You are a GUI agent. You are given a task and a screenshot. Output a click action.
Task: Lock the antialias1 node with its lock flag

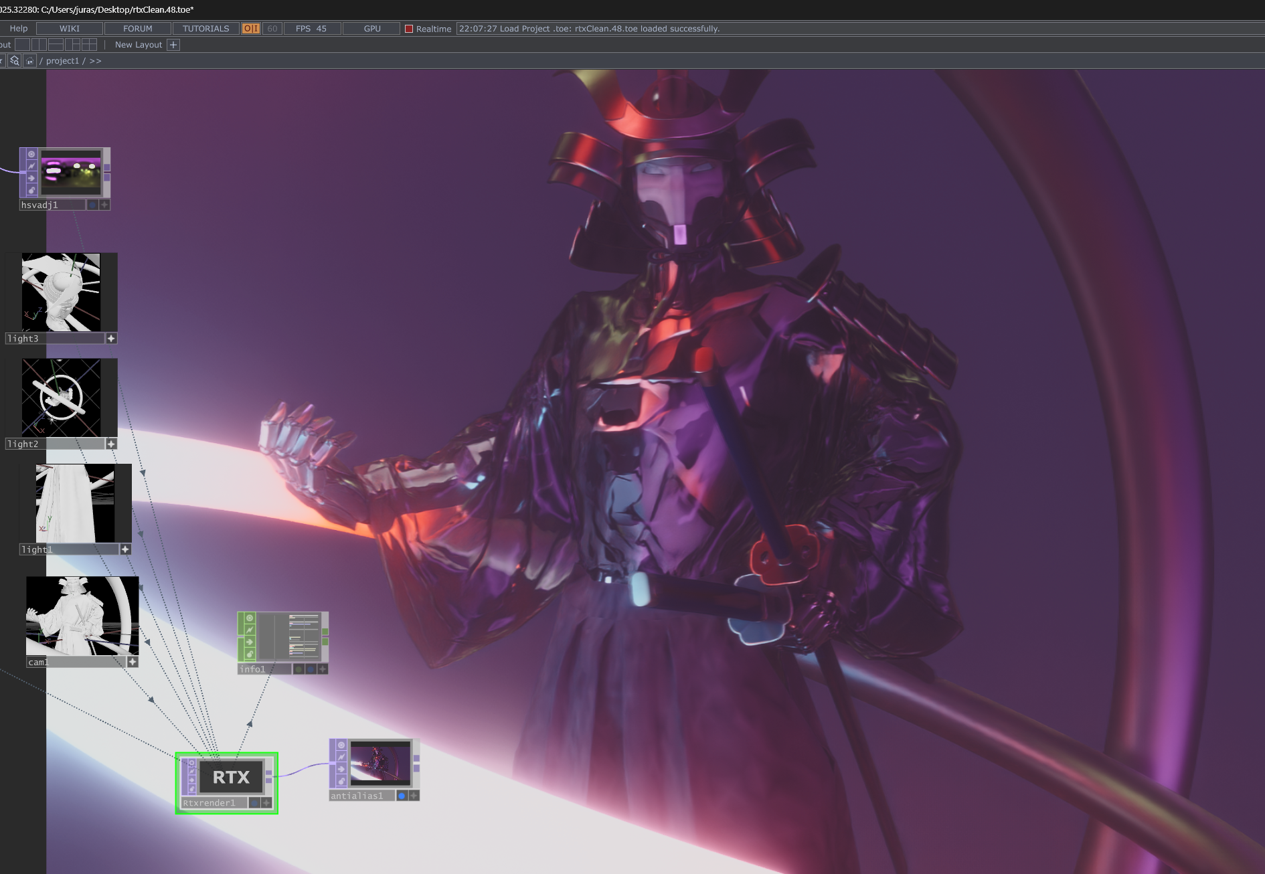pyautogui.click(x=341, y=781)
